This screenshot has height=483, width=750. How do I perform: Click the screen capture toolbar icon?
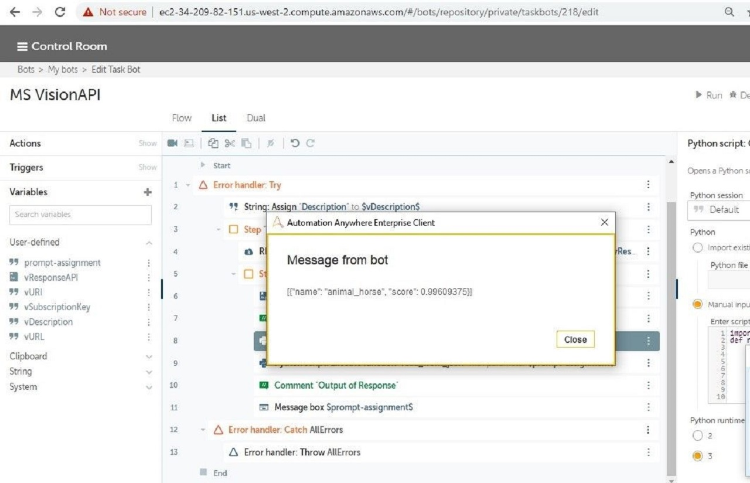click(x=189, y=143)
